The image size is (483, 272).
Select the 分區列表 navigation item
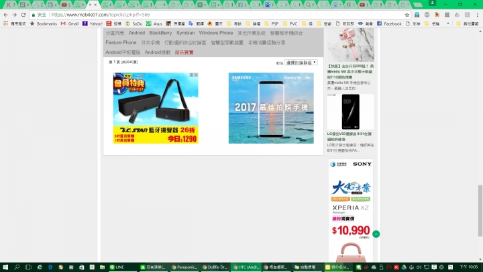point(115,33)
